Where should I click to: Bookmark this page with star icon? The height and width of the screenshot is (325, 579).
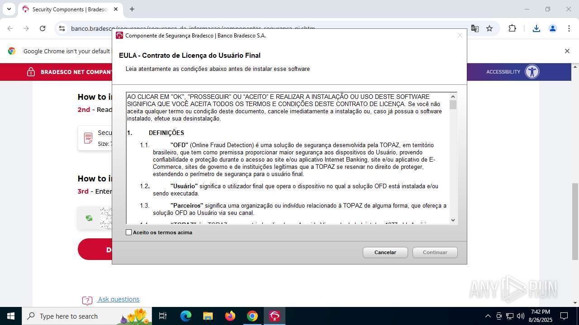tap(489, 28)
